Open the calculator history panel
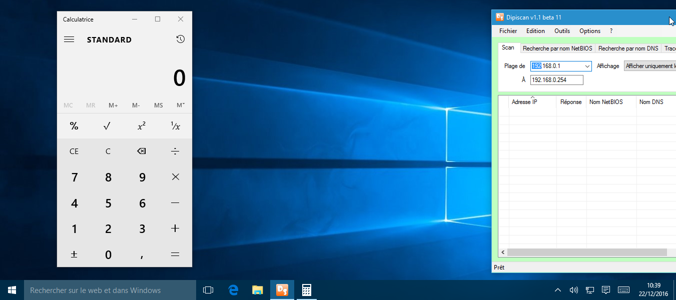This screenshot has height=300, width=676. pos(181,39)
